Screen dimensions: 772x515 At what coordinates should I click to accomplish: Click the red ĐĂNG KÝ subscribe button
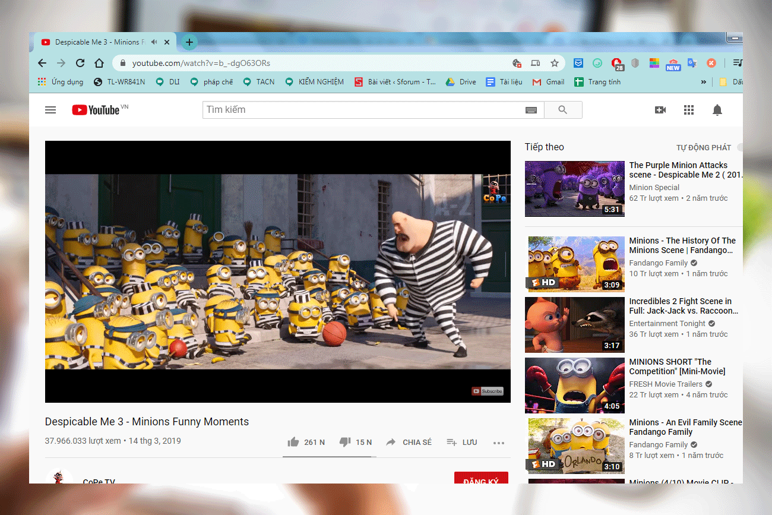point(481,478)
